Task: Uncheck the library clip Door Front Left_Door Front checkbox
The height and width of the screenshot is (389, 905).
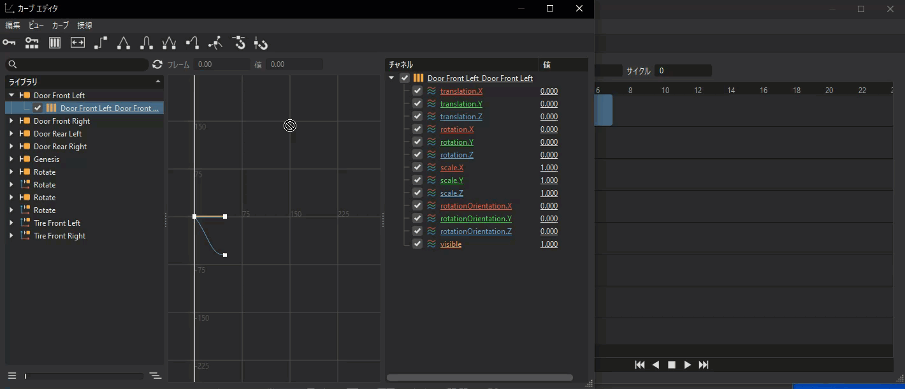Action: point(38,108)
